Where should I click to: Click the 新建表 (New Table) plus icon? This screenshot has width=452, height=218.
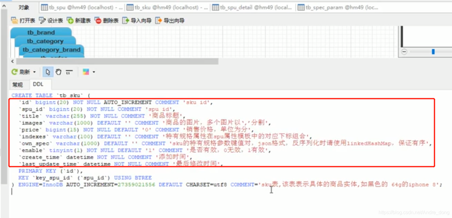[x=70, y=20]
